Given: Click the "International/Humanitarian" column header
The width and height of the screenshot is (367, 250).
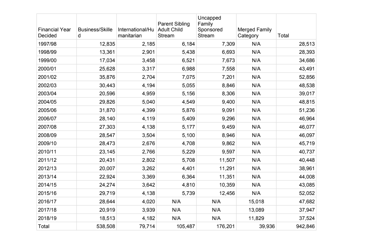Looking at the screenshot, I should 136,33.
